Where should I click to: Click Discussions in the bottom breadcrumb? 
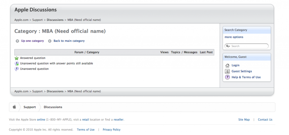coord(55,91)
